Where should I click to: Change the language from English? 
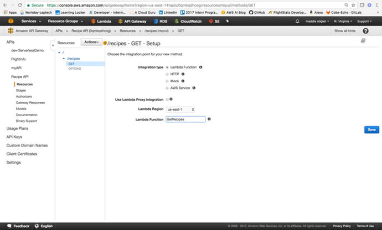(x=44, y=226)
